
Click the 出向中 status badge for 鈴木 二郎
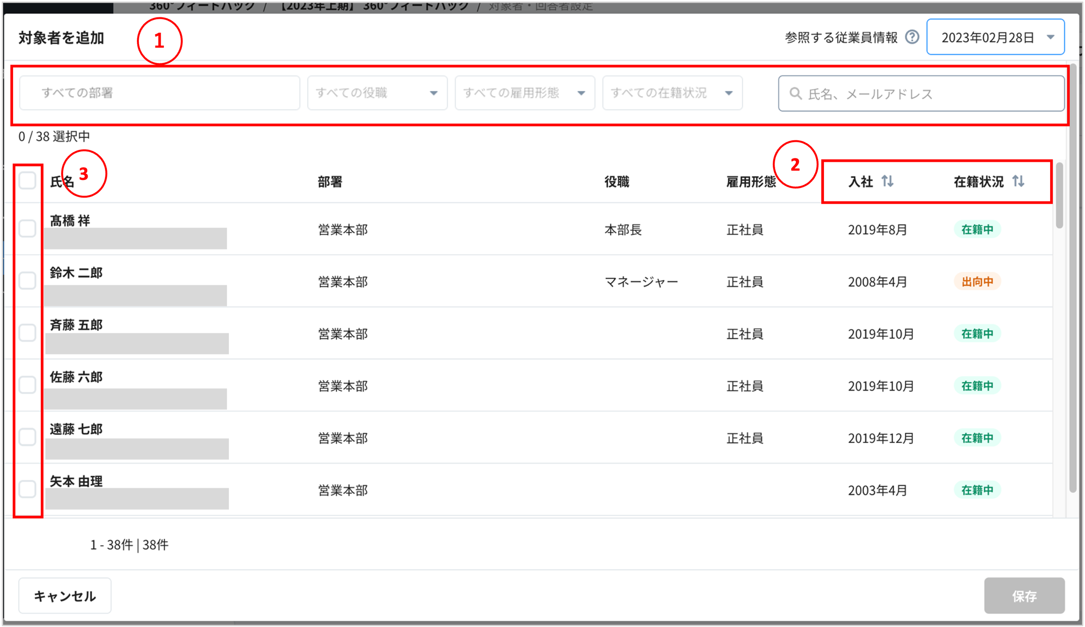click(977, 282)
